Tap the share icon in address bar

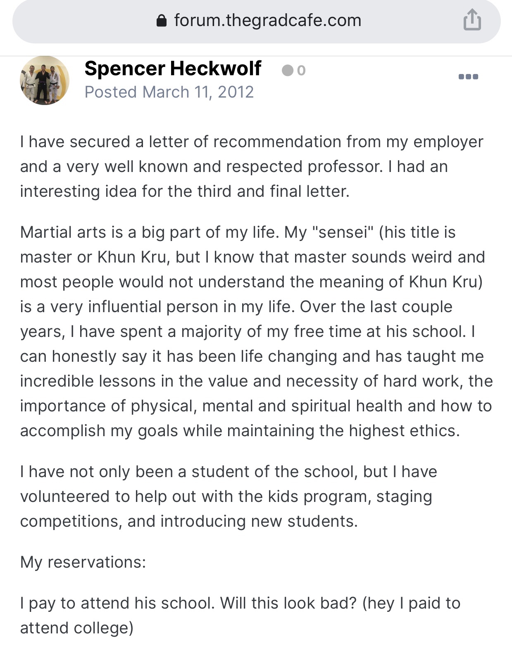tap(472, 20)
